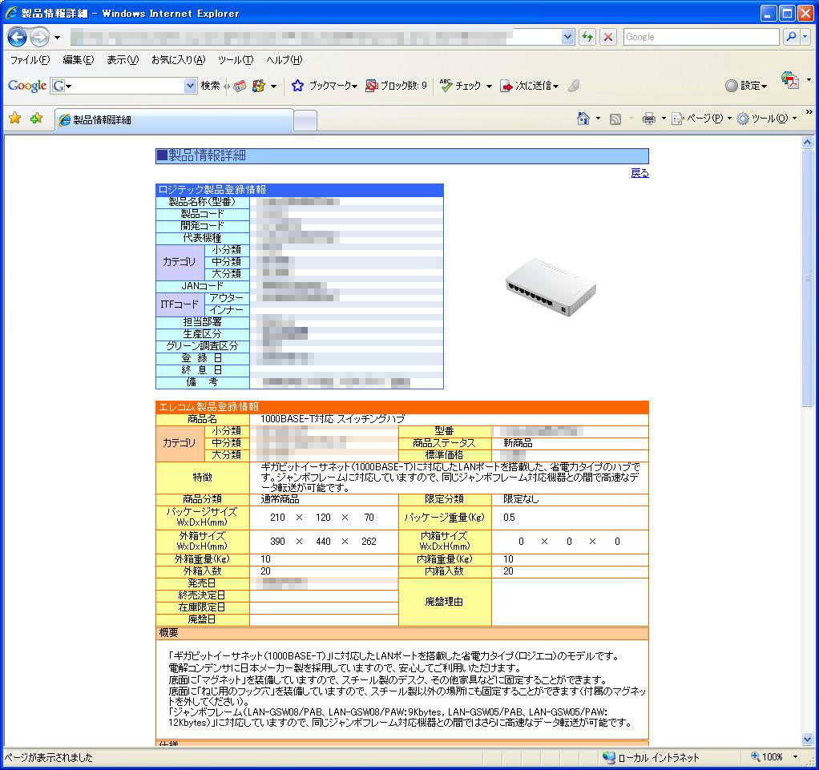Screen dimensions: 819x770
Task: Open the ページ(P) command menu
Action: [x=701, y=119]
